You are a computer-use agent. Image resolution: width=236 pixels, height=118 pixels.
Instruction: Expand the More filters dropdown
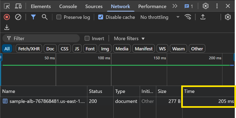(129, 39)
